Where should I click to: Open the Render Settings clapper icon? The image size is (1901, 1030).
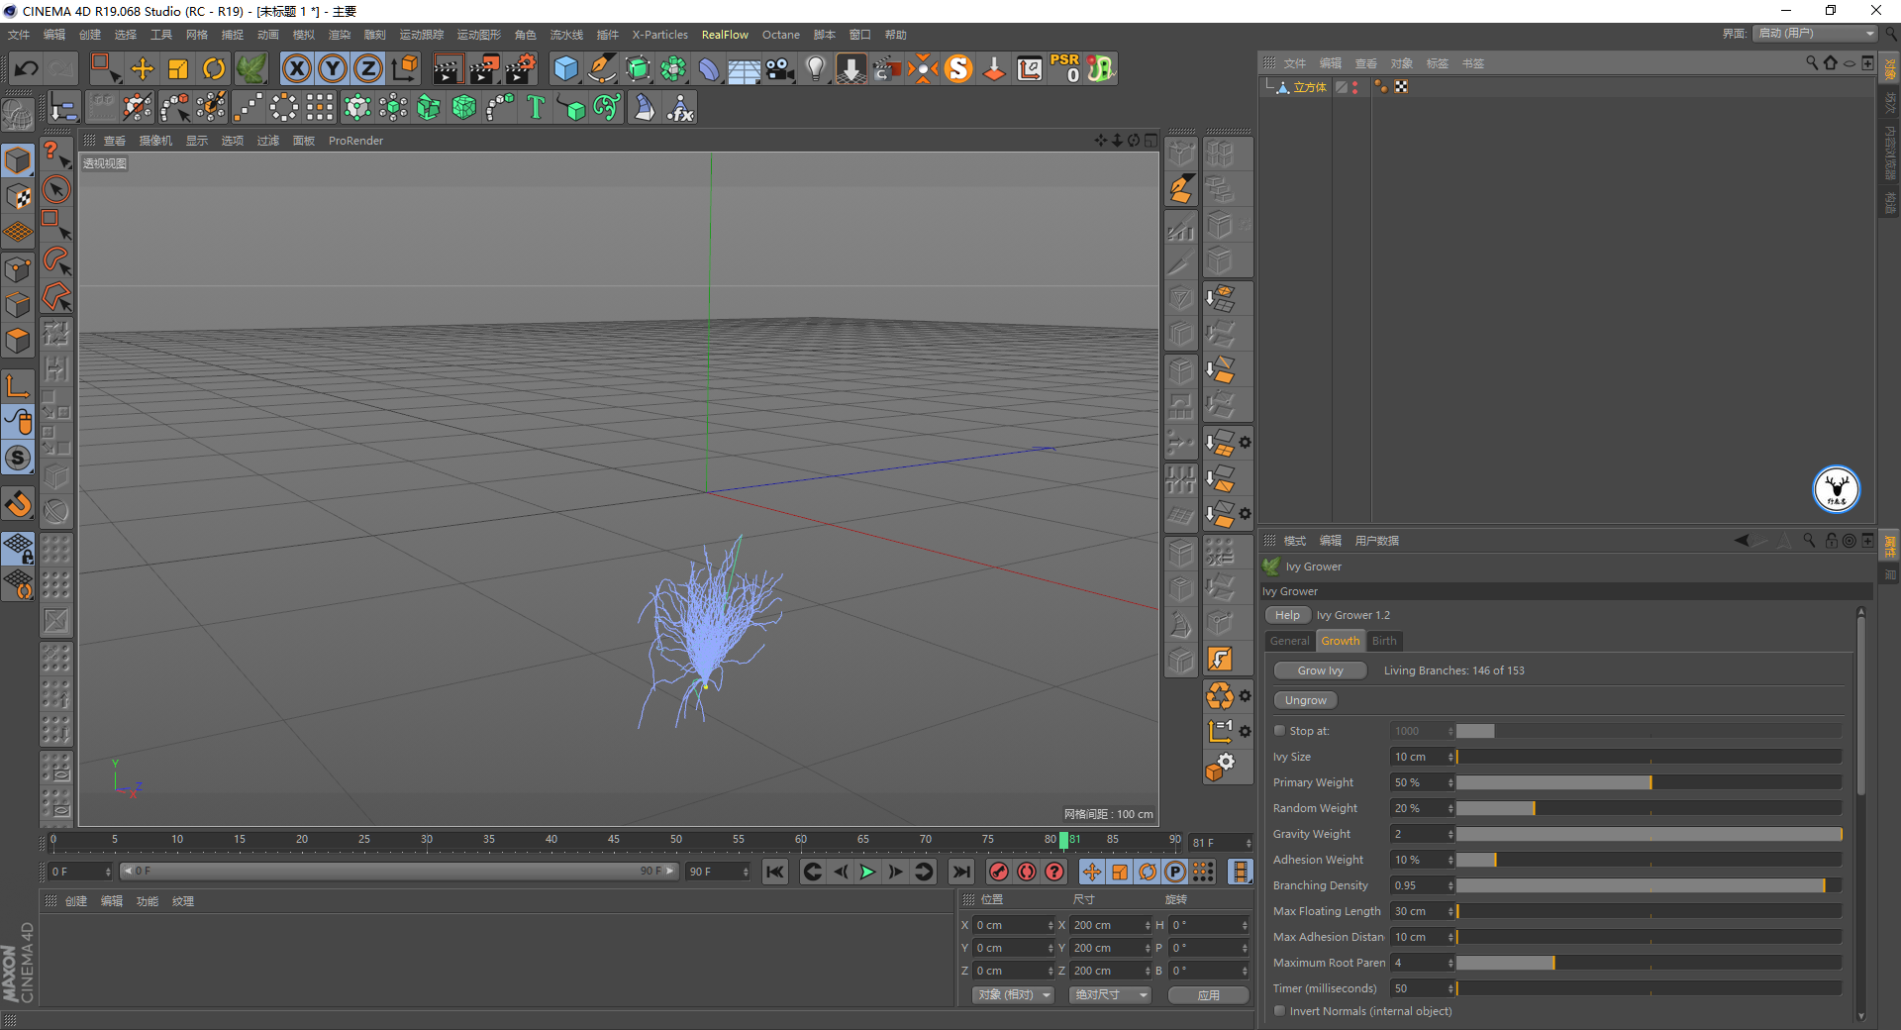521,68
